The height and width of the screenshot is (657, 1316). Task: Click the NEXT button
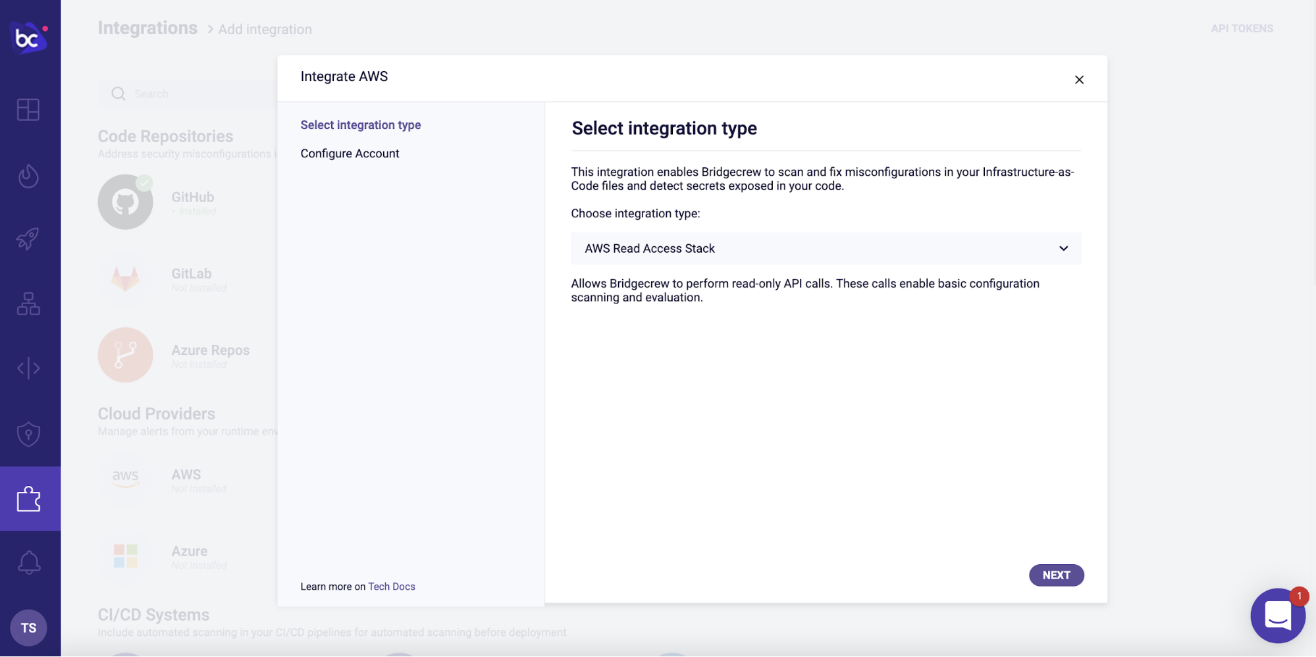pos(1056,575)
